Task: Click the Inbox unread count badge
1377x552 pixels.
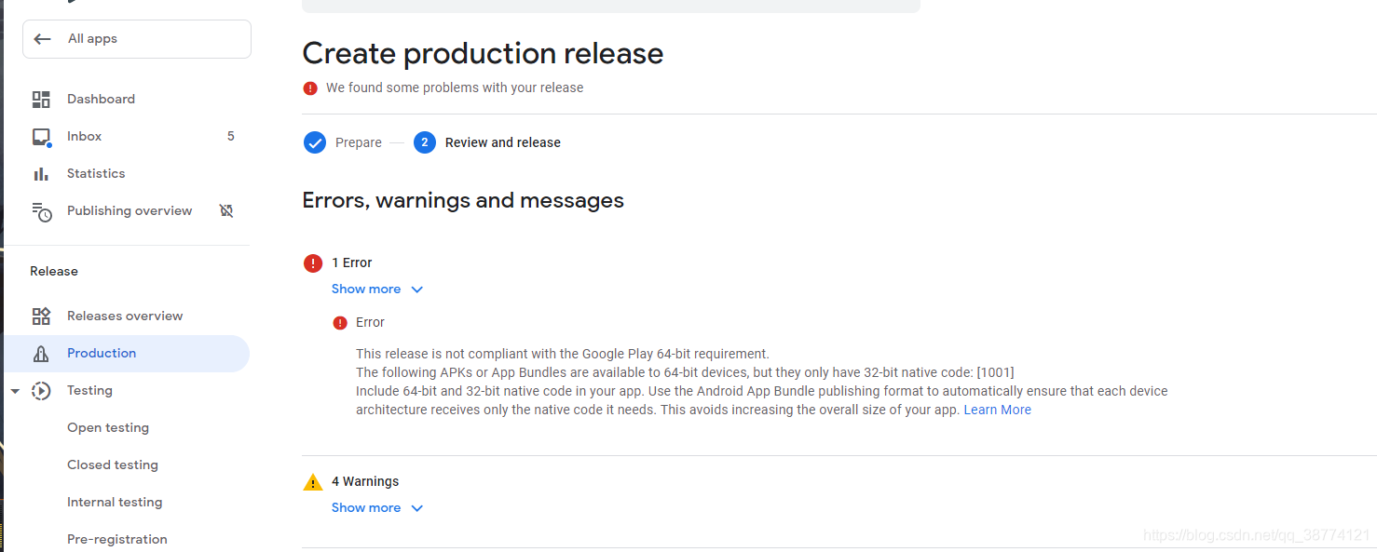Action: point(230,136)
